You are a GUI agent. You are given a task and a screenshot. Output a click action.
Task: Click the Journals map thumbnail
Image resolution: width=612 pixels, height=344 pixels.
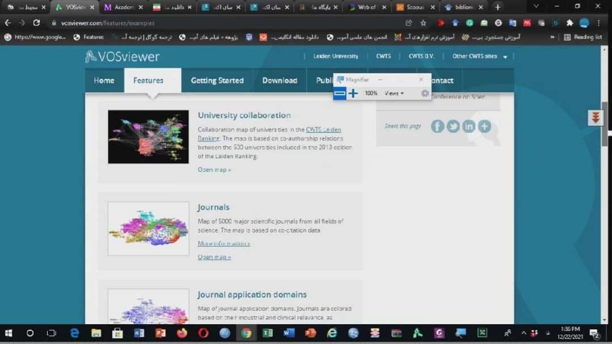coord(148,228)
